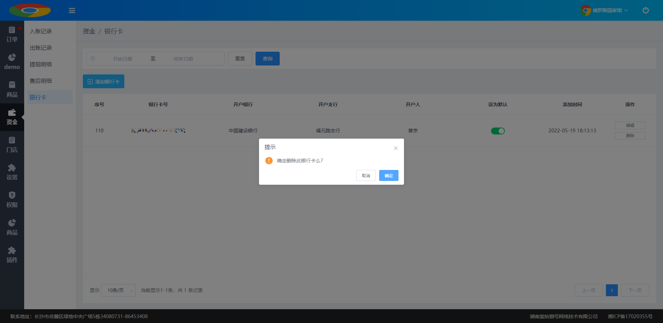Click 确定 to confirm deletion
This screenshot has height=323, width=663.
coord(389,175)
